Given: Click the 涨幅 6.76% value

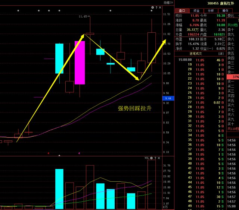Looking at the screenshot, I should [x=194, y=25].
